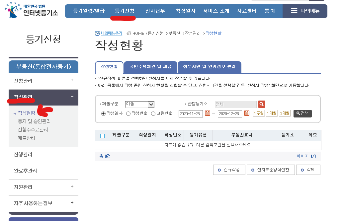The height and width of the screenshot is (221, 343).
Task: Open the 제출구분 dropdown showing 이폼
Action: click(x=139, y=104)
